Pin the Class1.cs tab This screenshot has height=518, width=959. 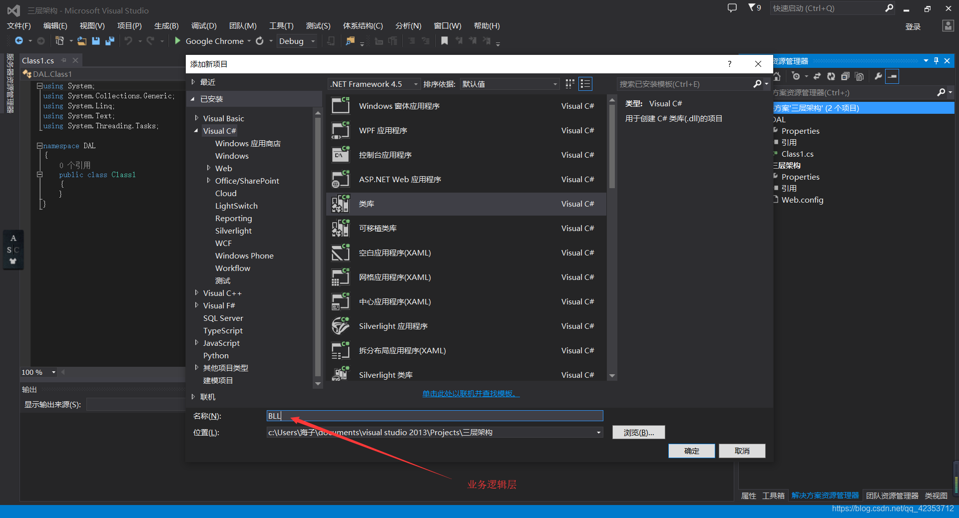(x=63, y=60)
